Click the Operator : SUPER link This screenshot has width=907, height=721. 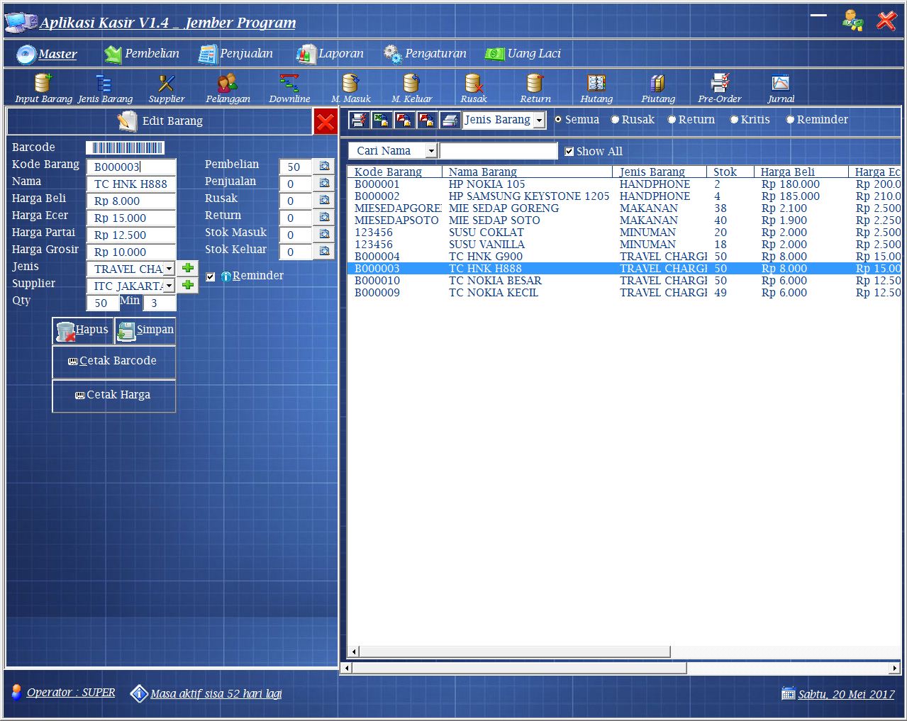[x=71, y=693]
